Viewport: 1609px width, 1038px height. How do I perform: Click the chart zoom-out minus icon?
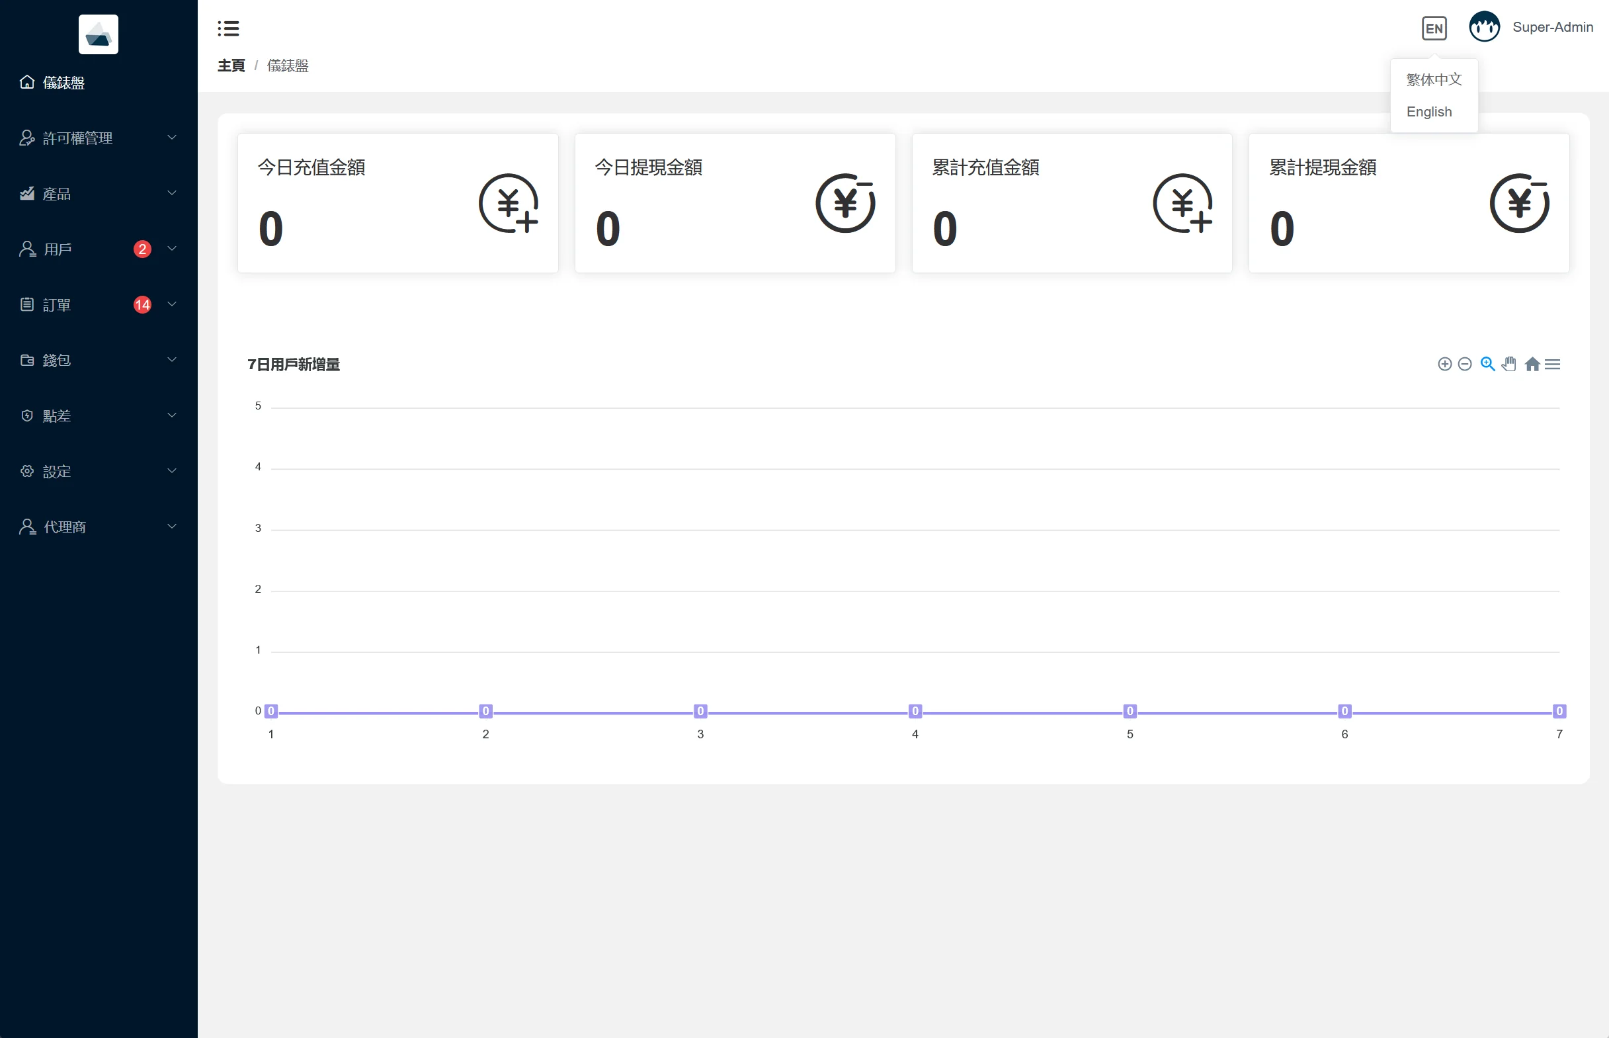click(1464, 364)
